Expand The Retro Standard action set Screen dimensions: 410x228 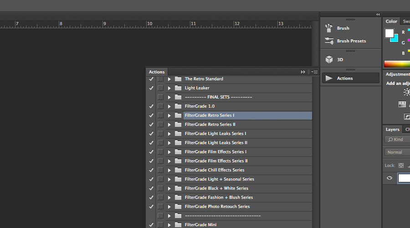tap(169, 79)
